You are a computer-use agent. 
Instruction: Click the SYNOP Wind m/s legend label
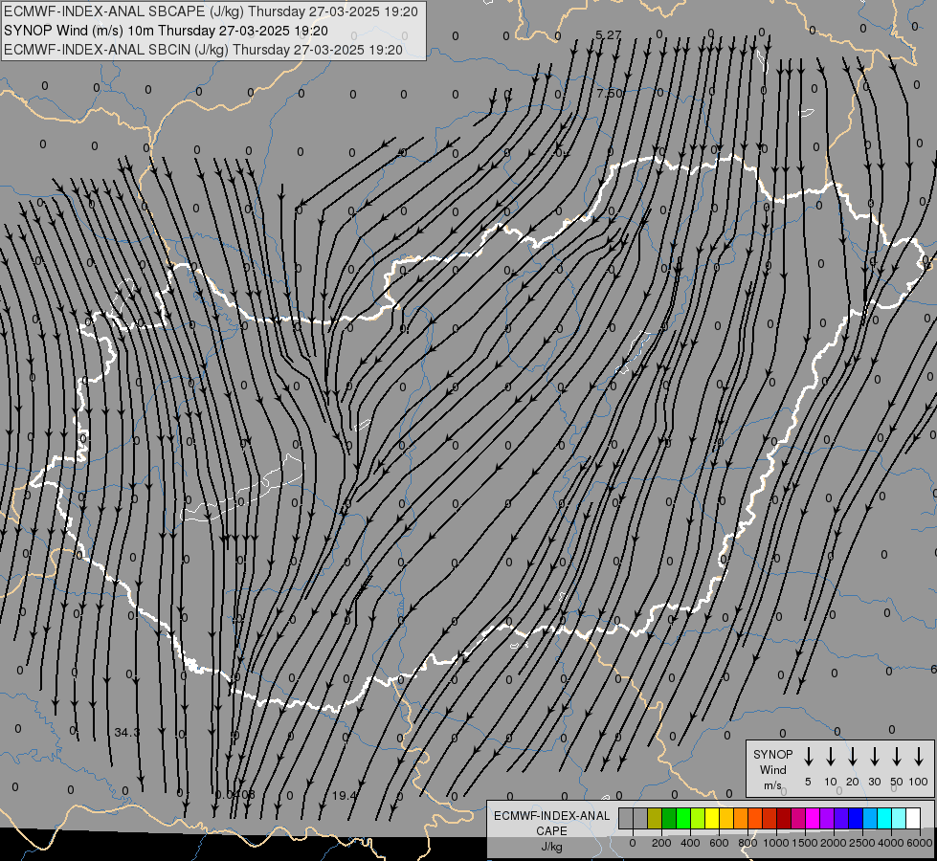[772, 769]
